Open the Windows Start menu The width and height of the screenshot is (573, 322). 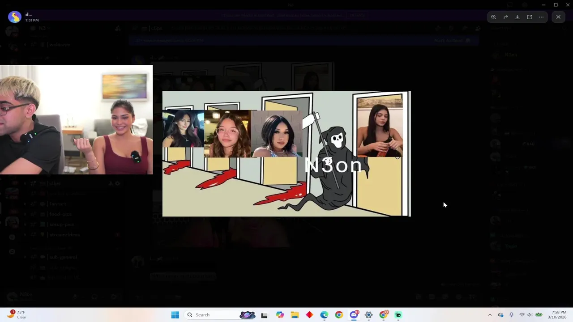pyautogui.click(x=175, y=315)
